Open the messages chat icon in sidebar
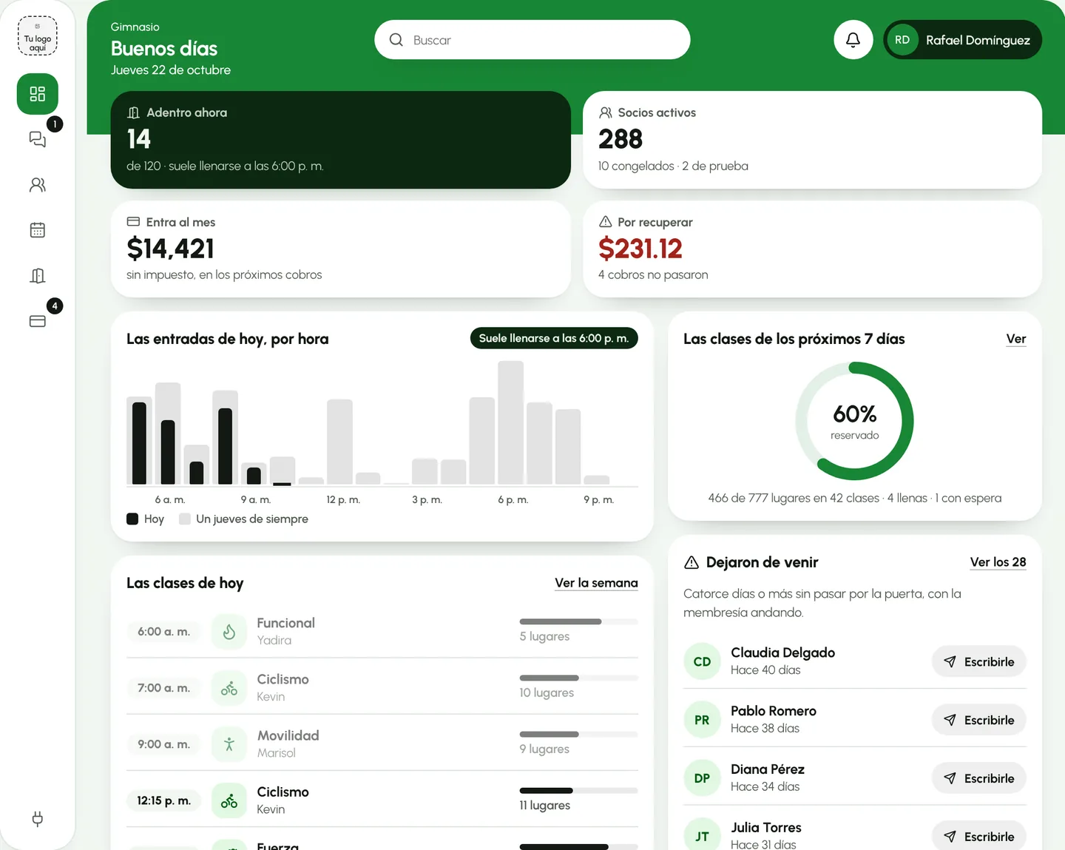The width and height of the screenshot is (1065, 850). point(38,139)
